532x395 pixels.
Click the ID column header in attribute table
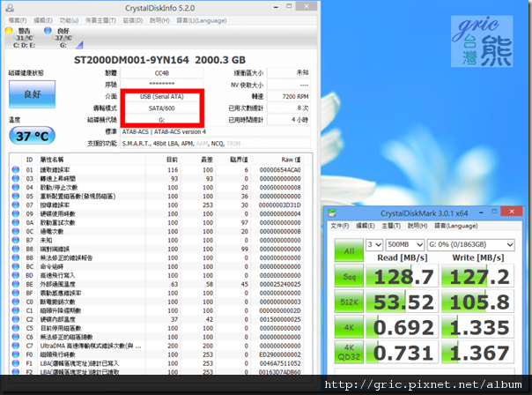30,160
